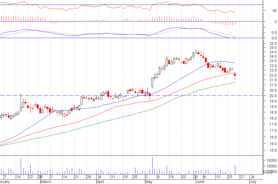Select the 15000 volume axis label
This screenshot has height=184, width=278.
click(x=272, y=160)
